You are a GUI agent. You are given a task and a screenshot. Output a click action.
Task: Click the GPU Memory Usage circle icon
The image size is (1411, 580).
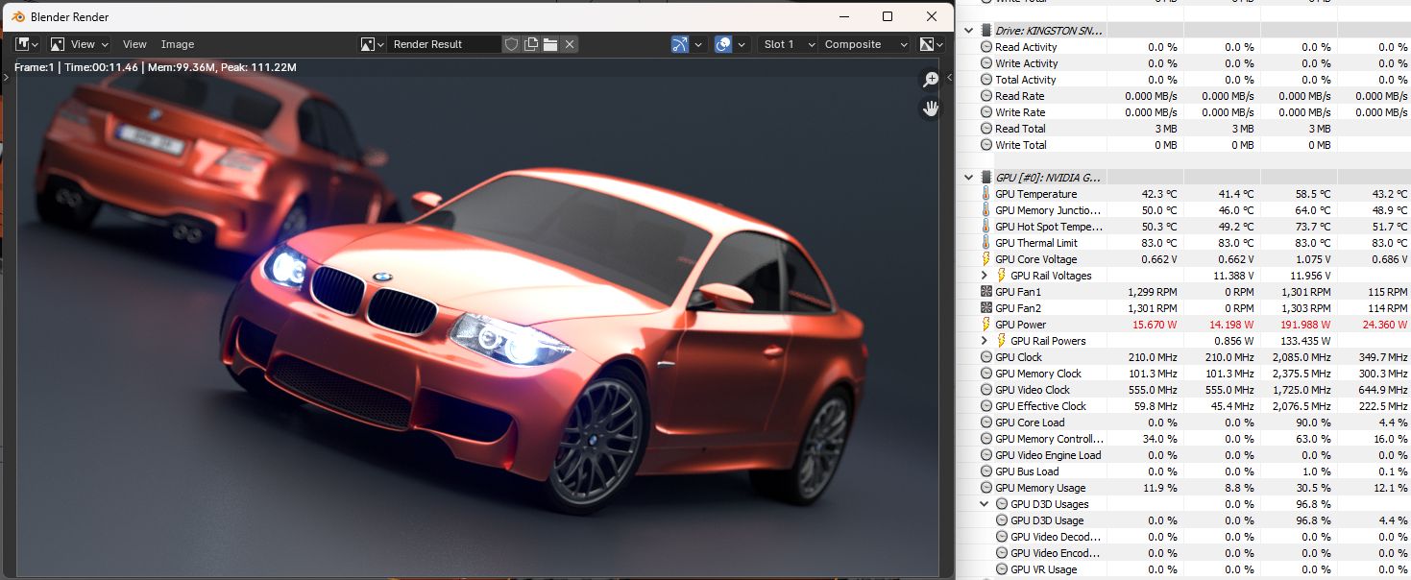(x=986, y=488)
